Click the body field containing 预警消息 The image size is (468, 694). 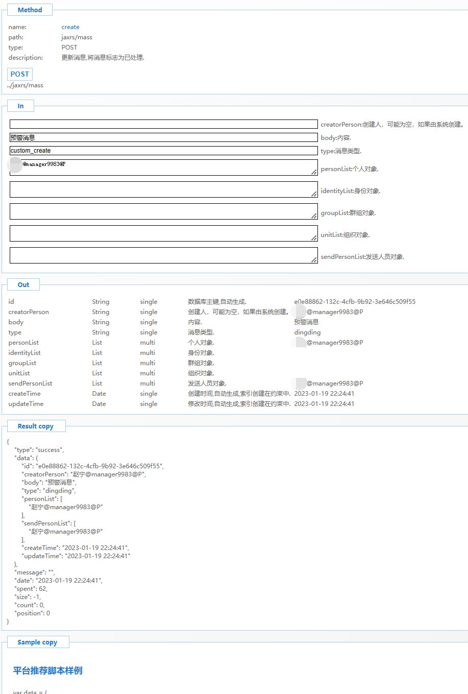pyautogui.click(x=163, y=137)
